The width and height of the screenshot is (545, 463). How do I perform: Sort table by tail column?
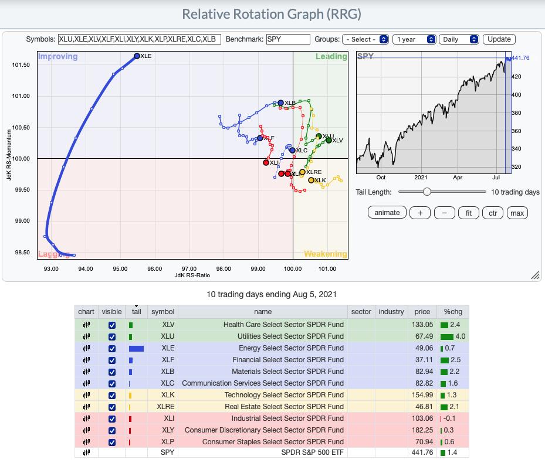136,312
